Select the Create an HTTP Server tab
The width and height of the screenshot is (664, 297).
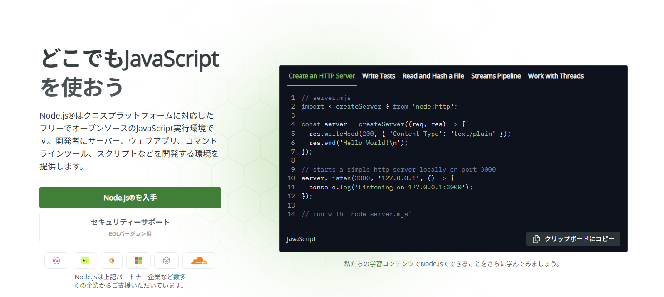pyautogui.click(x=321, y=76)
